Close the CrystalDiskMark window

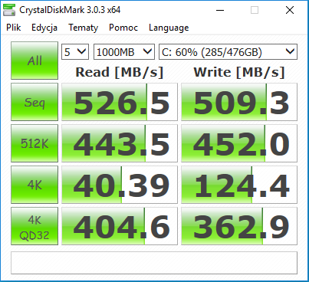[290, 10]
